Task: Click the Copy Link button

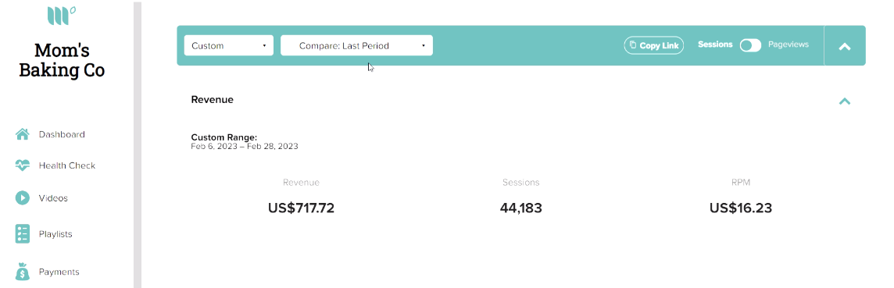Action: tap(653, 45)
